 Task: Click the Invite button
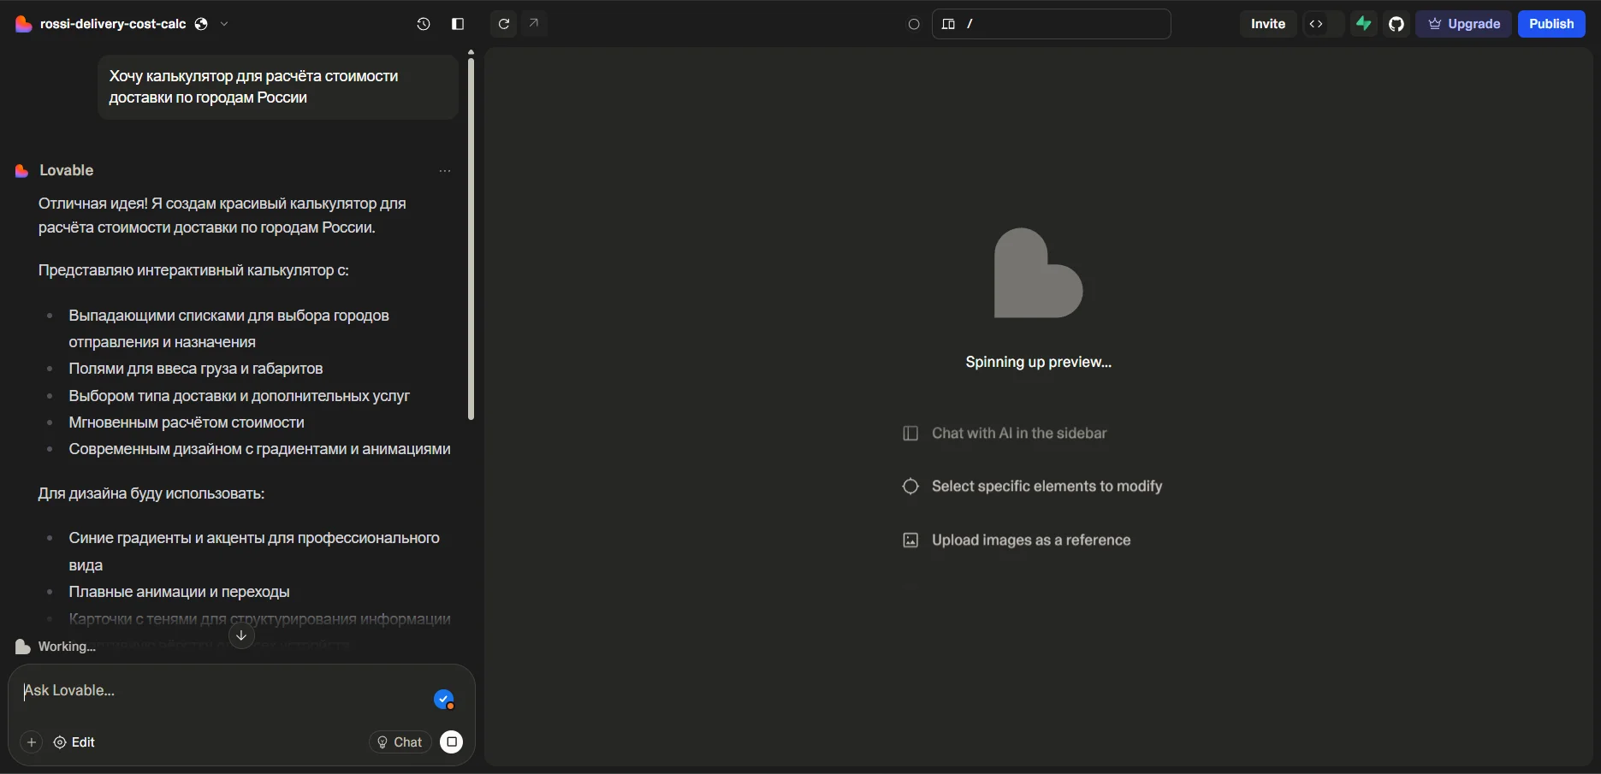[1268, 24]
